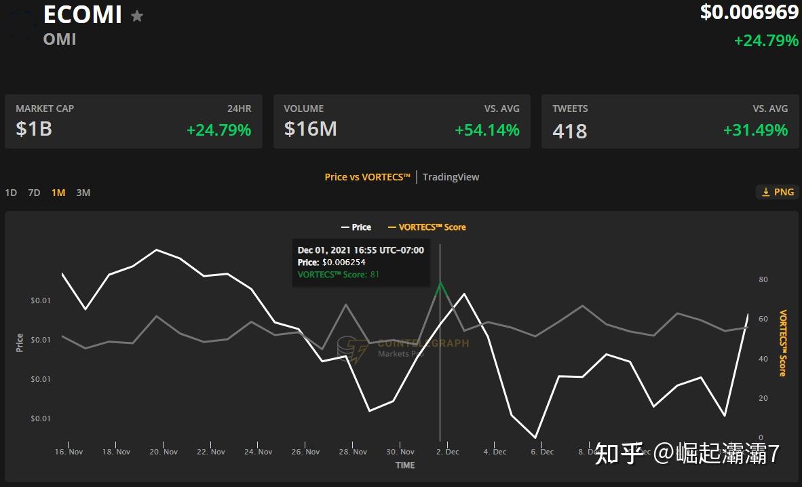Click the 30. Nov axis label
802x487 pixels.
point(400,452)
